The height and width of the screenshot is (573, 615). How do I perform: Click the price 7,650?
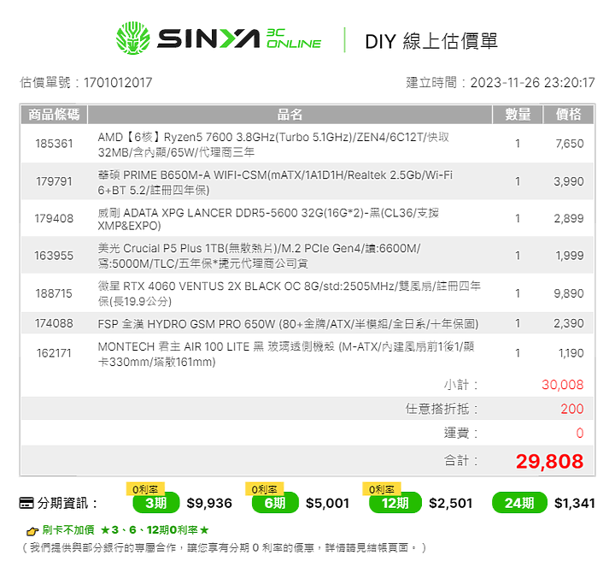coord(570,144)
